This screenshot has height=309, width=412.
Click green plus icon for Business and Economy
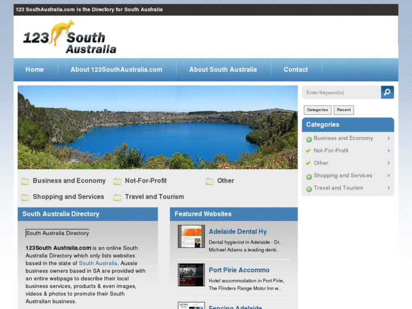click(x=309, y=139)
